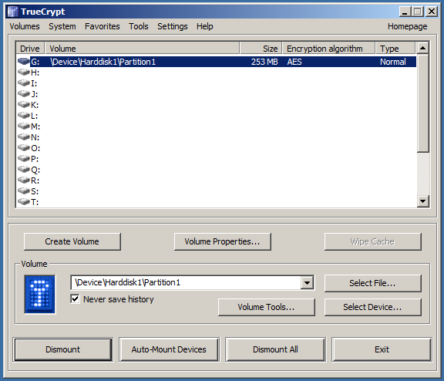Open the Settings menu

pyautogui.click(x=173, y=26)
